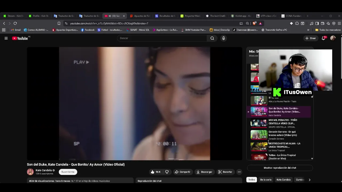Viewport: 342px width, 192px height.
Task: Switch to the Apuestas de Fútbol tab
Action: tap(140, 16)
